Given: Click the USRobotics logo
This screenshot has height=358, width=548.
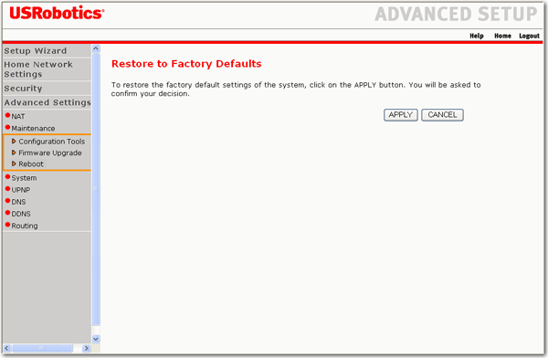Looking at the screenshot, I should point(57,13).
